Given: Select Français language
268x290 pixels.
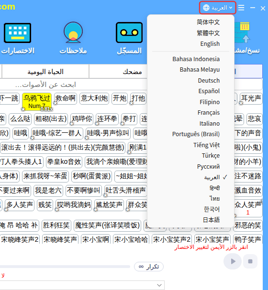Looking at the screenshot, I should pyautogui.click(x=209, y=113).
